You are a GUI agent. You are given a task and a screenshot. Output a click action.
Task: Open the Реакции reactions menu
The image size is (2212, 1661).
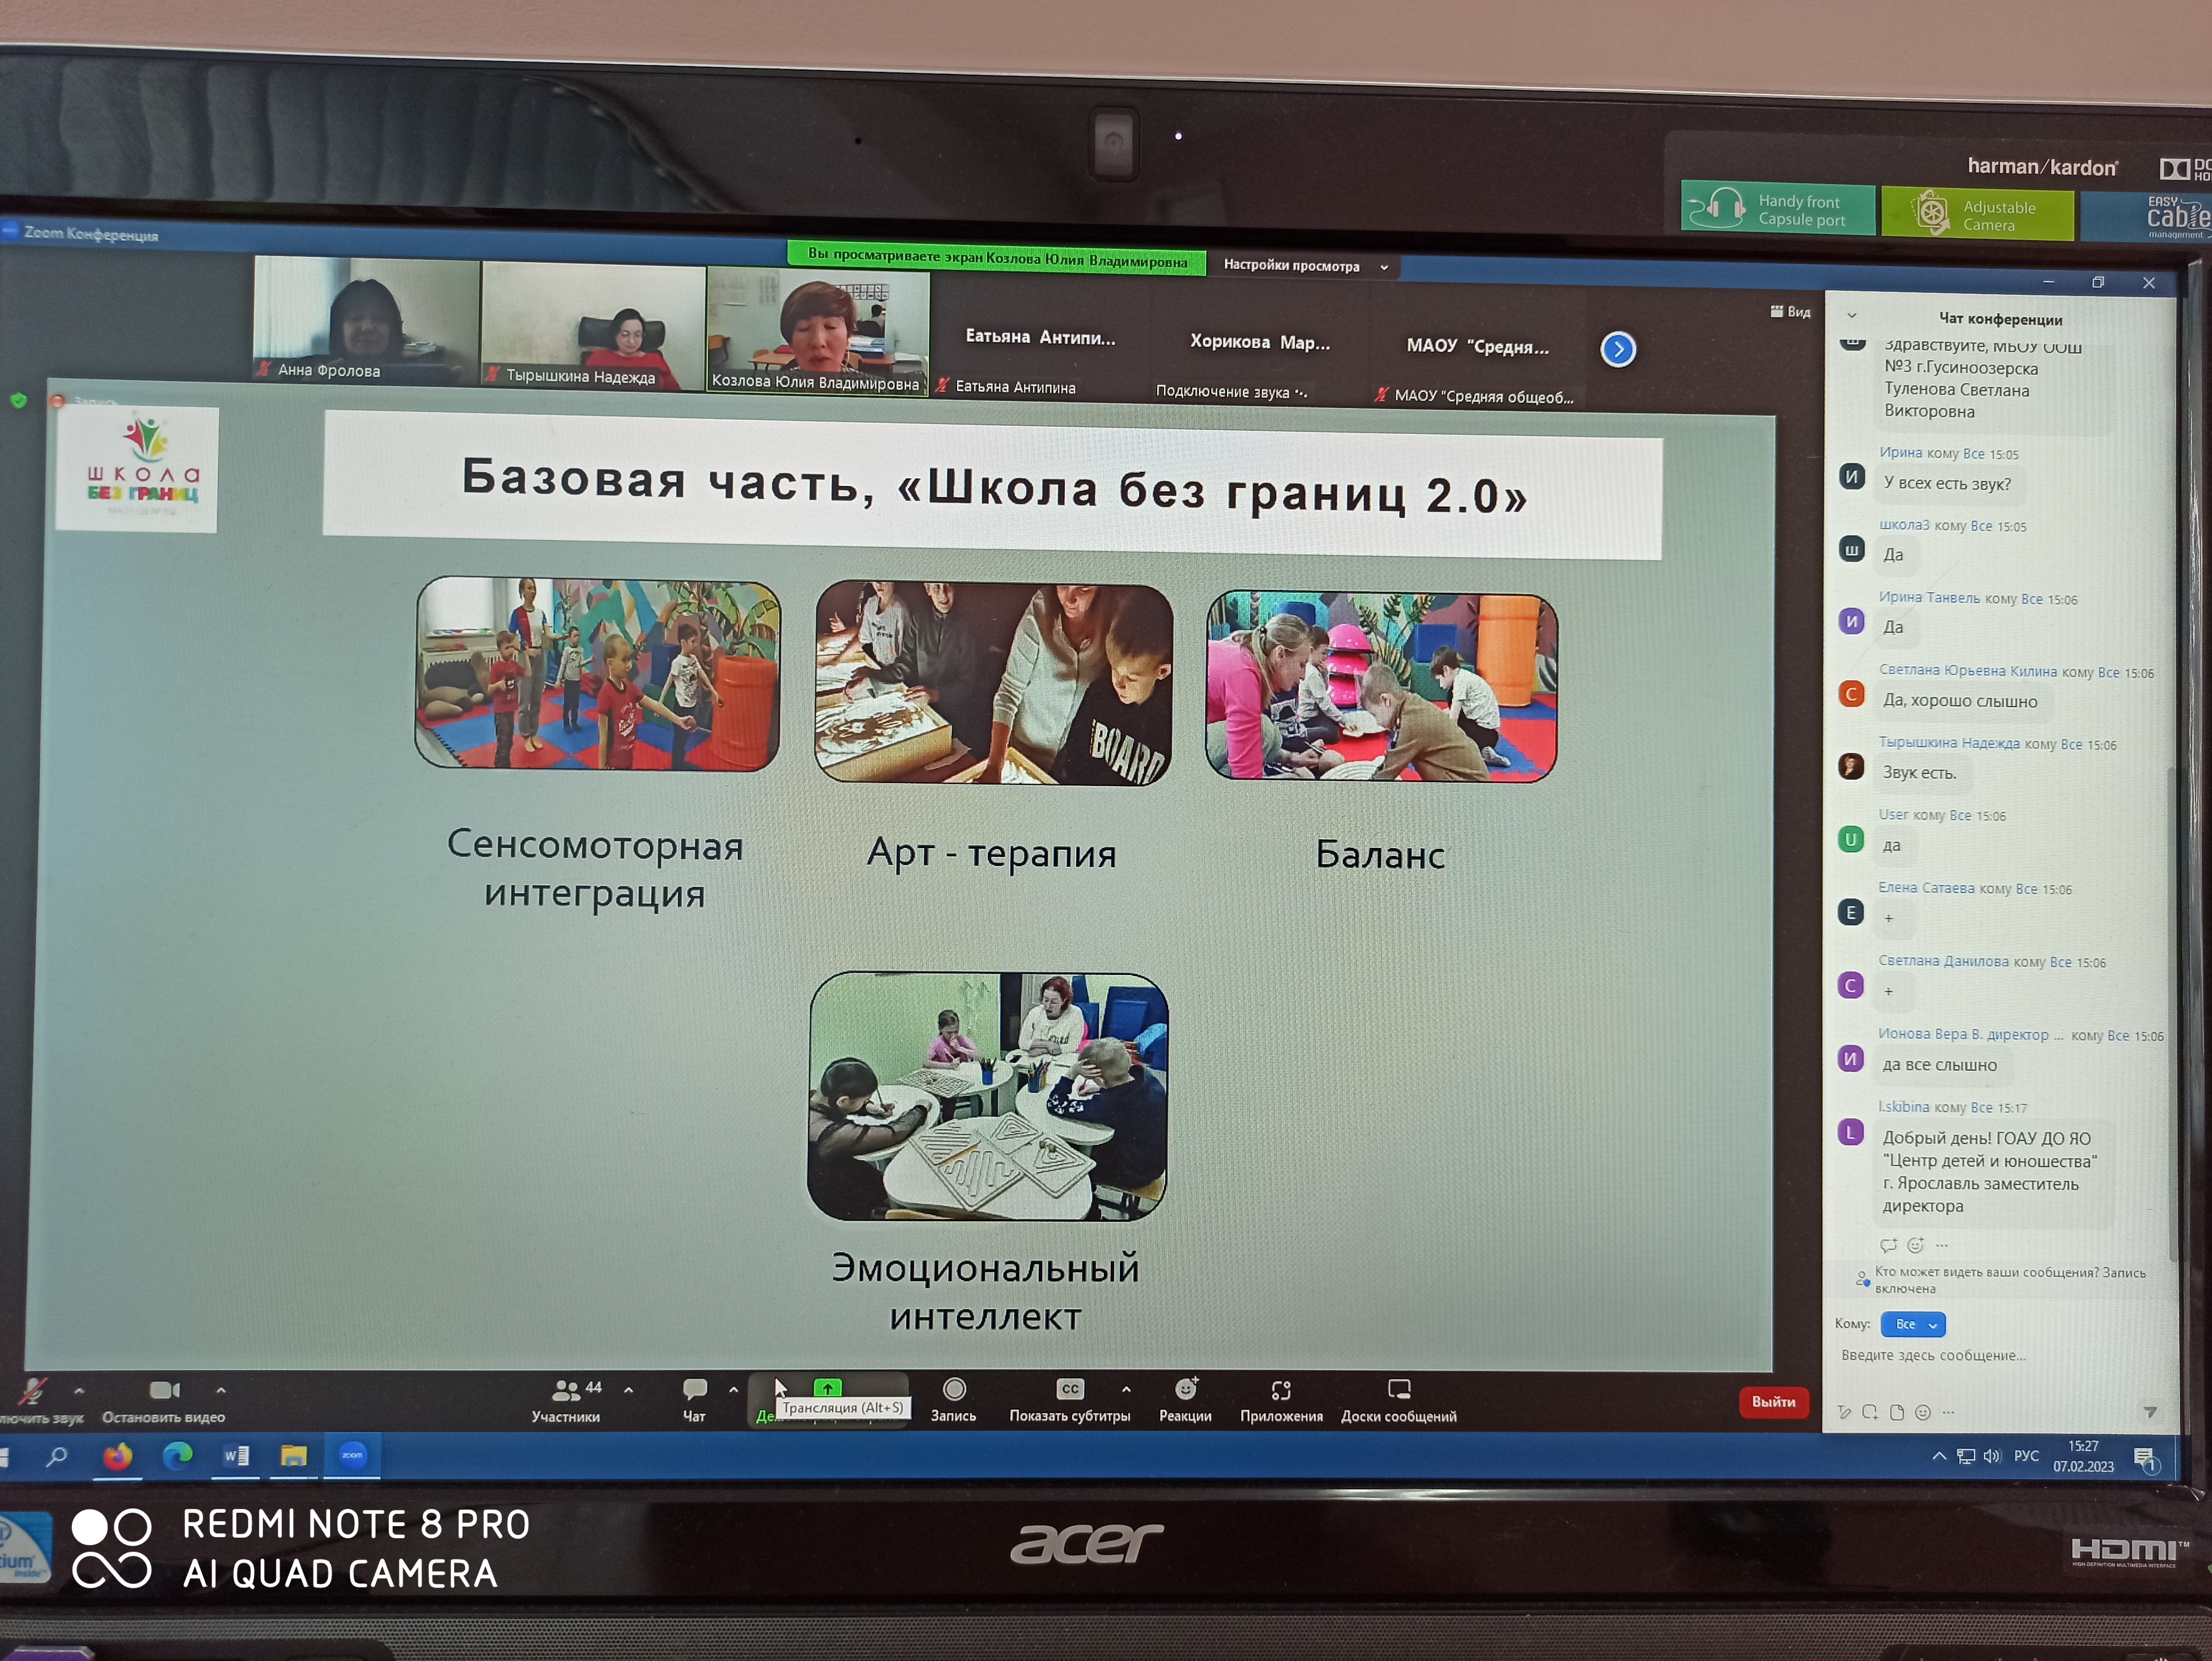pyautogui.click(x=1186, y=1400)
